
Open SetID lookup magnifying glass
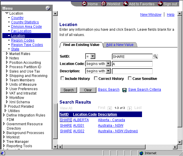coord(155,56)
